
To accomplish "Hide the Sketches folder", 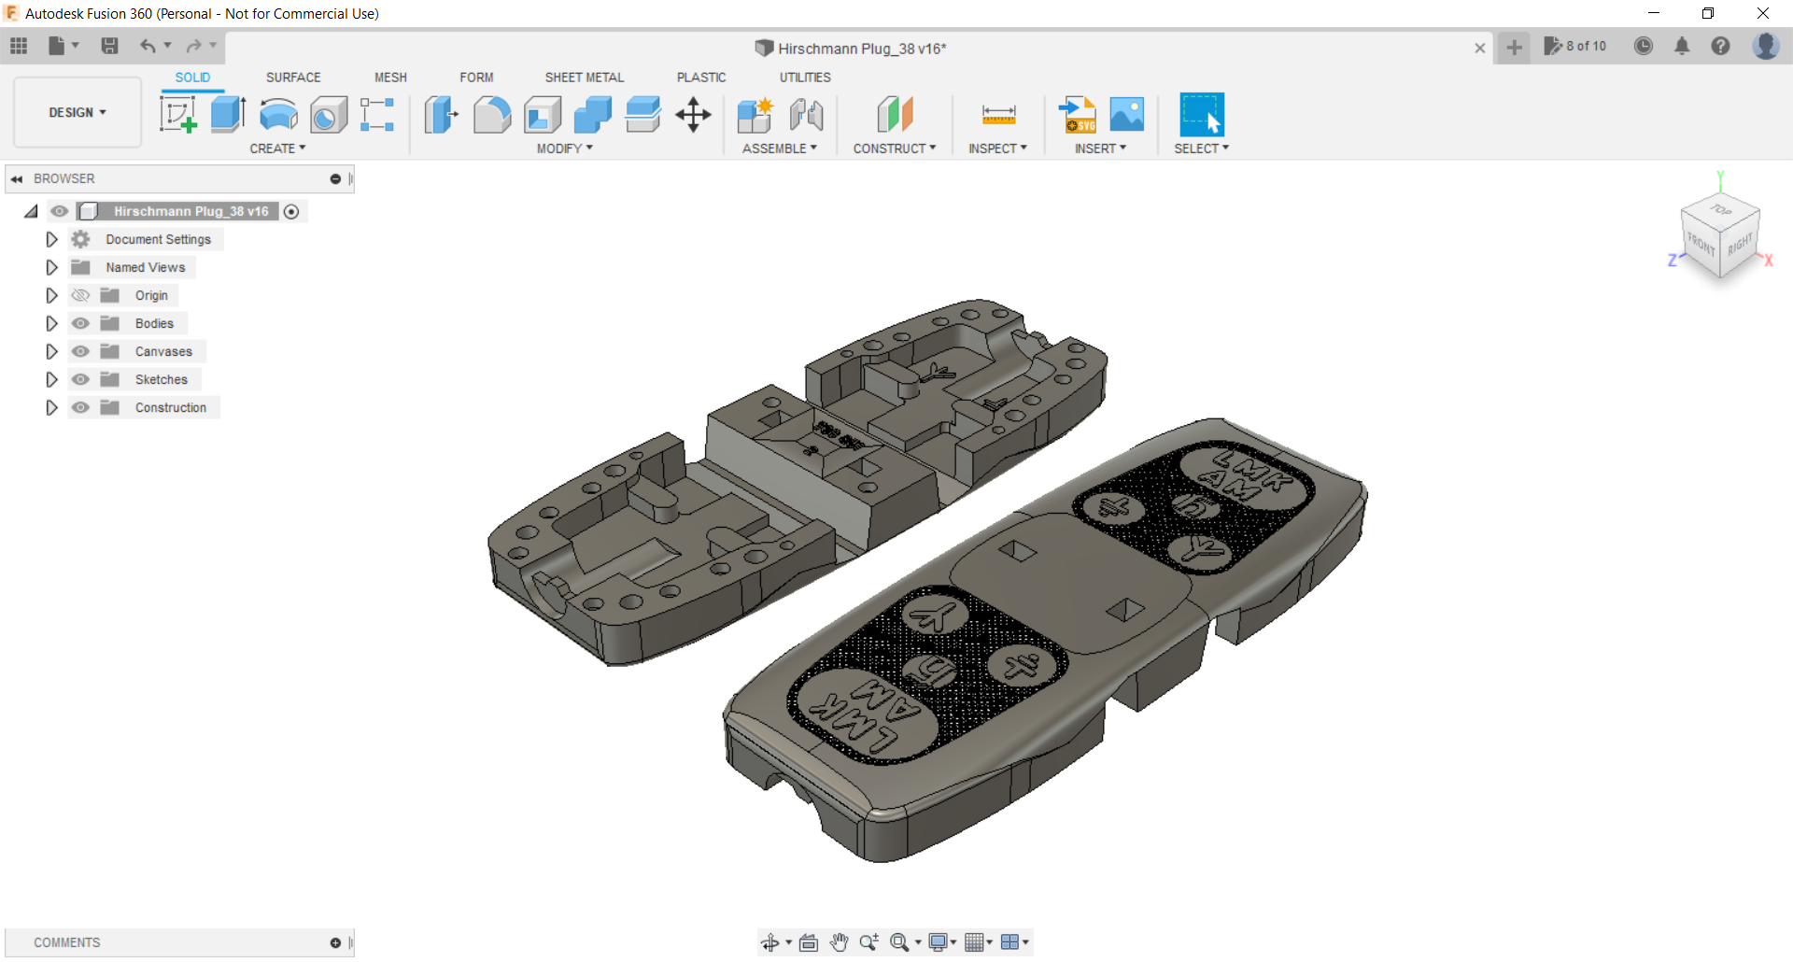I will (x=80, y=379).
